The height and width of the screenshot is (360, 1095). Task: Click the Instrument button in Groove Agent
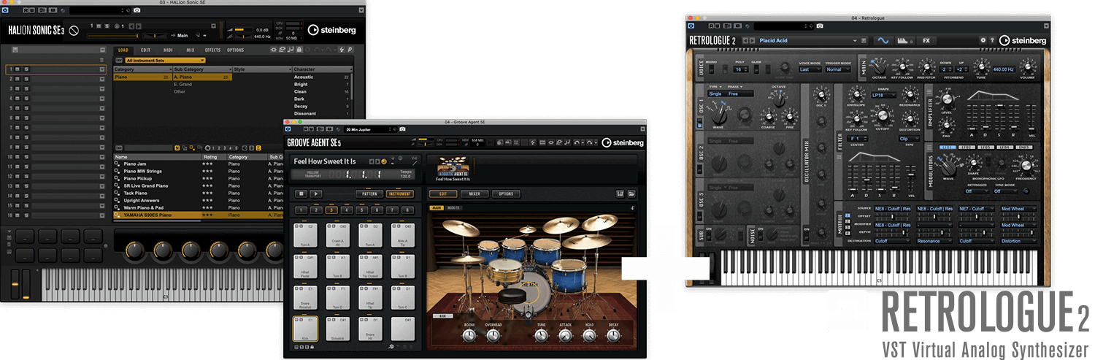tap(399, 194)
